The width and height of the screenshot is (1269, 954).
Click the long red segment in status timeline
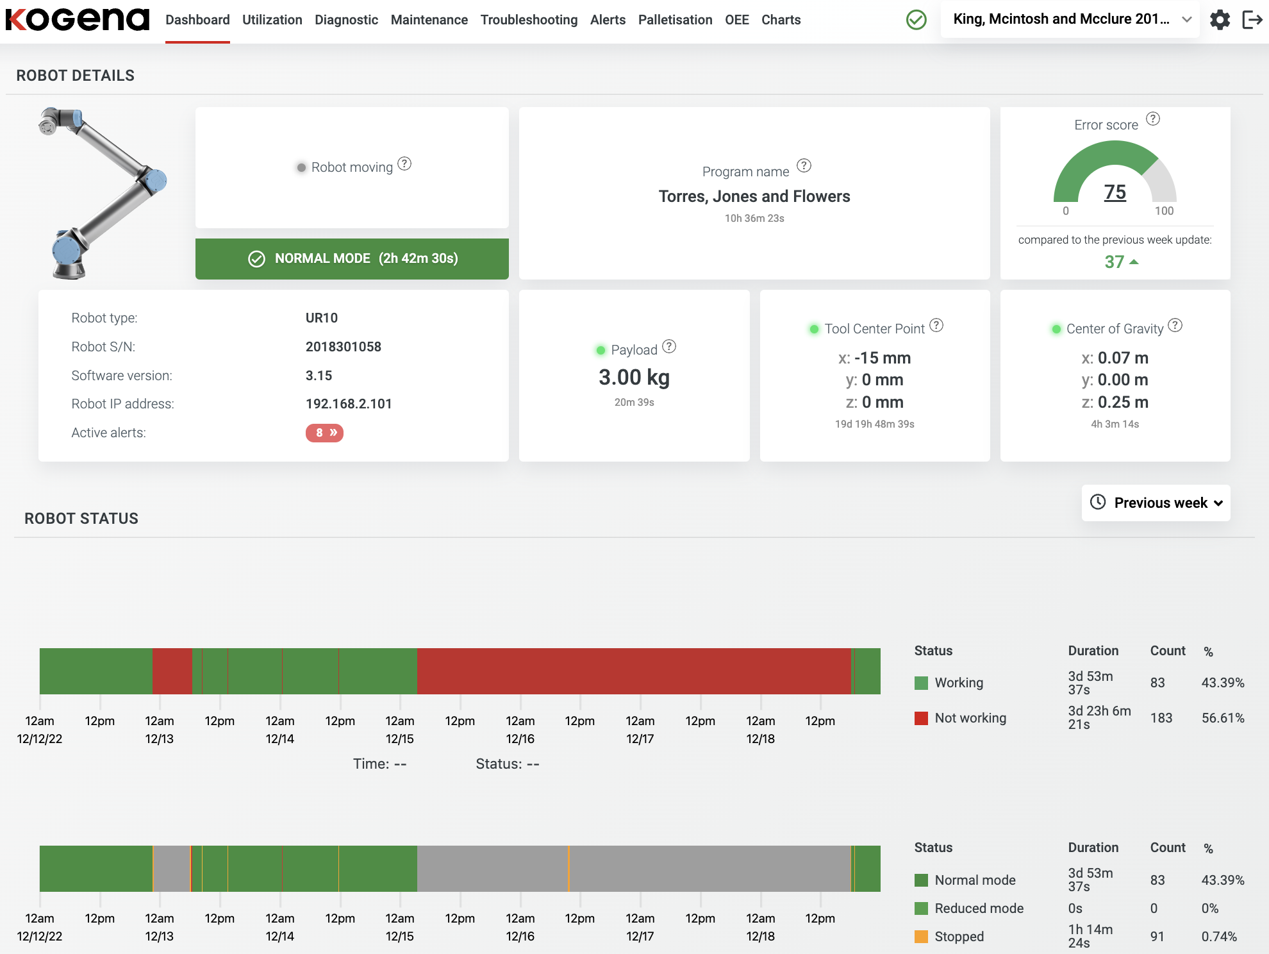633,671
